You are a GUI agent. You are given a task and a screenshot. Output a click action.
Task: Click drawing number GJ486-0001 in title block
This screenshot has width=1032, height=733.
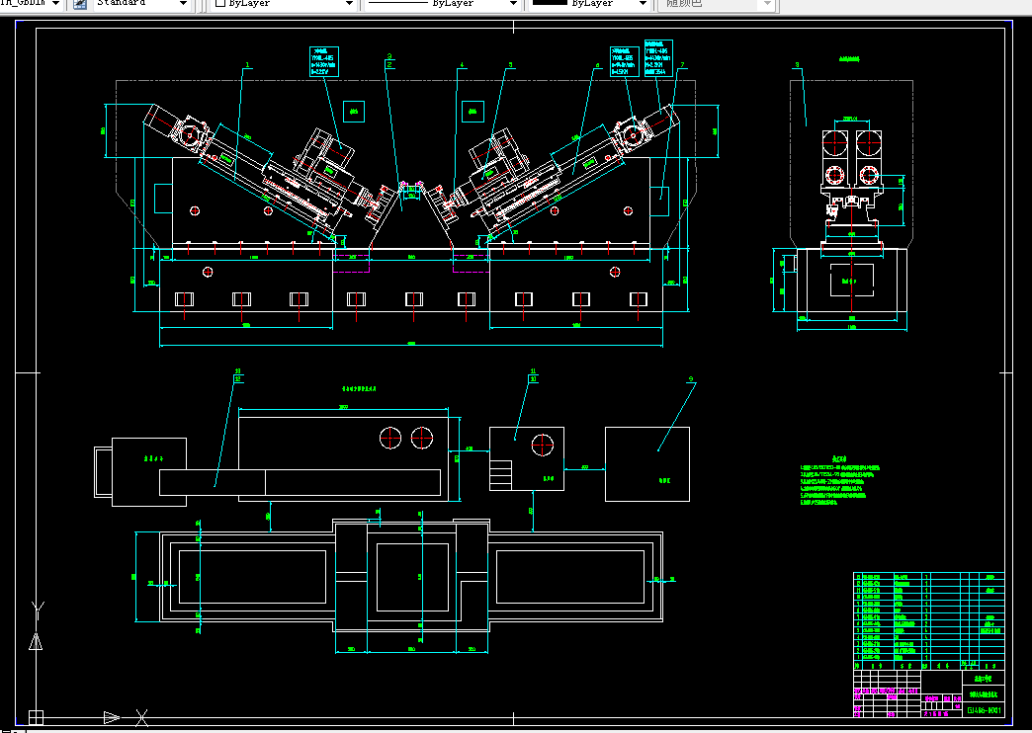(x=984, y=710)
